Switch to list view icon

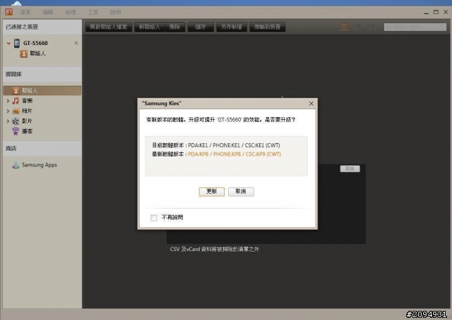pos(344,27)
